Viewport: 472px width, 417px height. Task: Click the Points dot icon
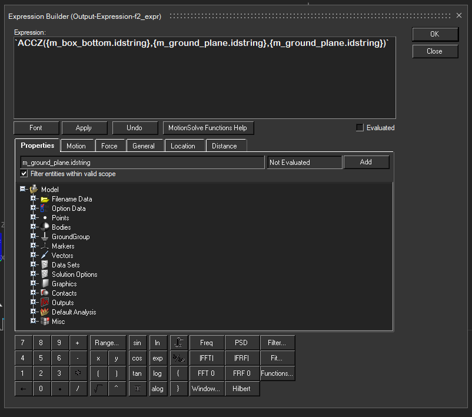click(x=45, y=218)
